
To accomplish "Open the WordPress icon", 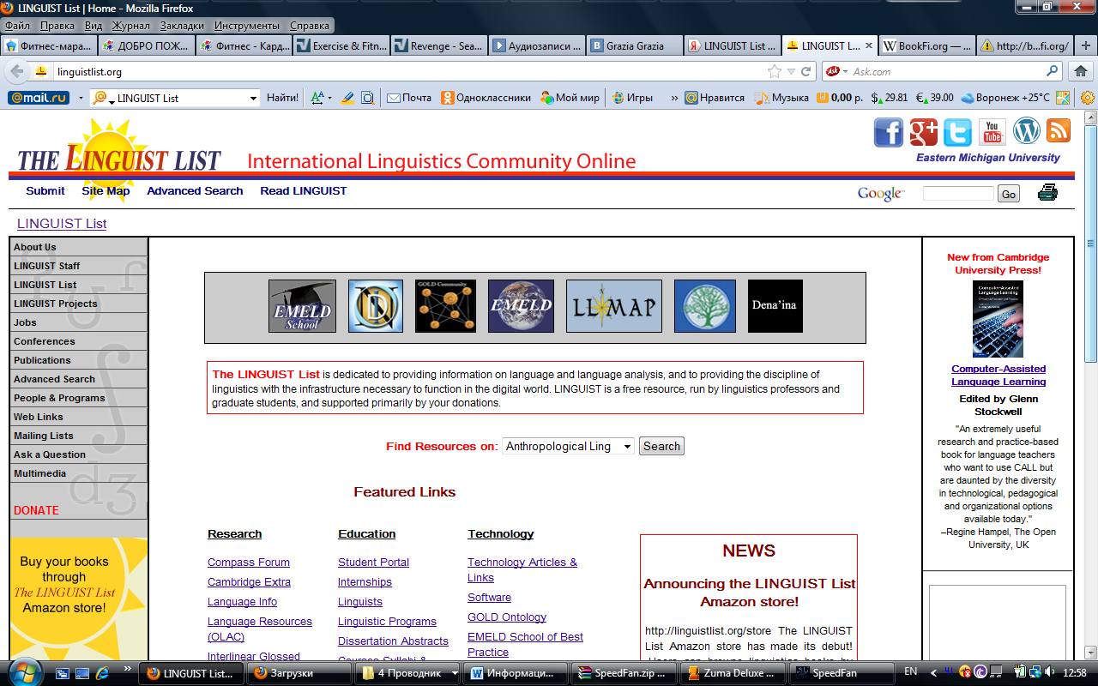I will (1027, 130).
